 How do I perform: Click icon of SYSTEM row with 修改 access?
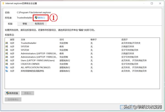point(7,46)
